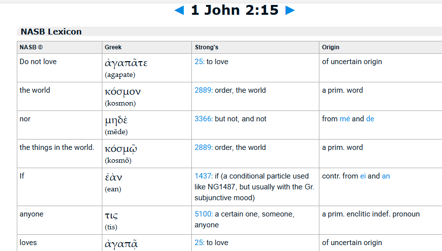Click the Greek word transliterated 'agapate'
442x251 pixels.
tap(126, 63)
